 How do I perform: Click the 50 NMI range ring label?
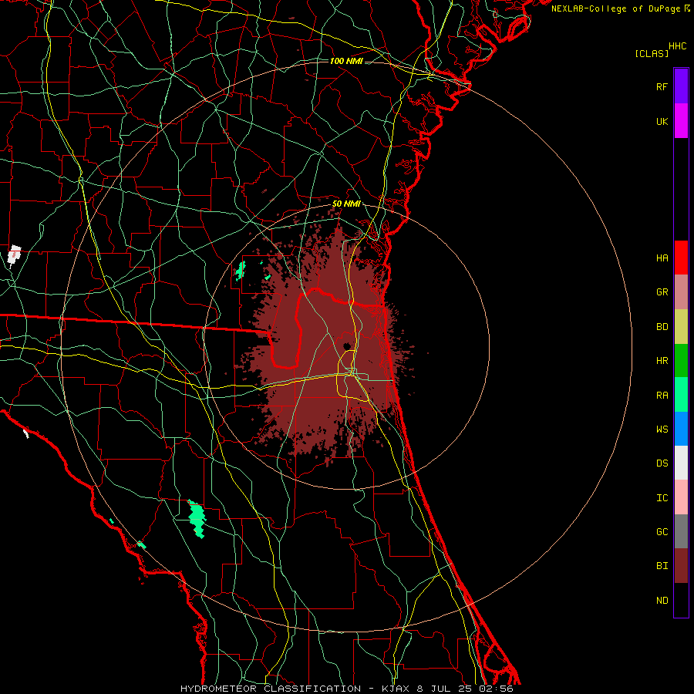click(x=346, y=204)
